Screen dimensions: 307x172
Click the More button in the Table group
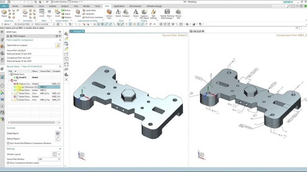point(49,13)
